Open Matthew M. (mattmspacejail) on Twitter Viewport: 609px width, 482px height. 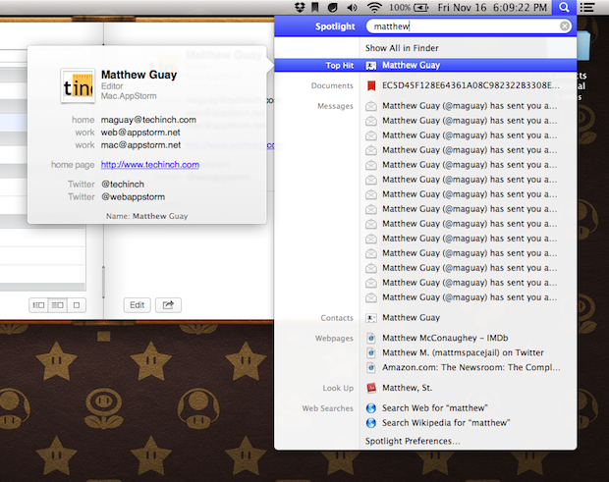click(463, 352)
